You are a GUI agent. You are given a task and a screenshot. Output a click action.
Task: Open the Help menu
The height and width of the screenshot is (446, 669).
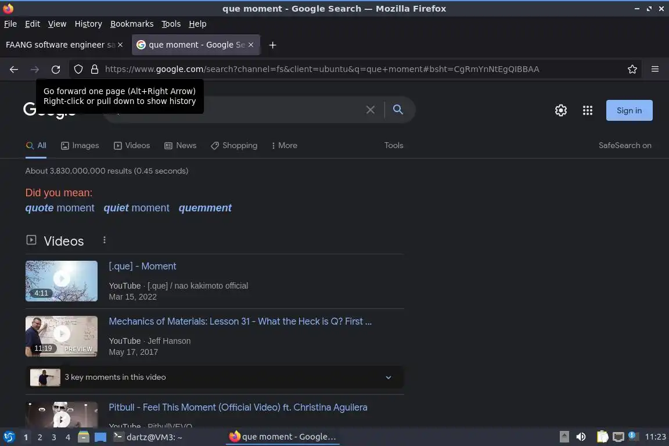[x=197, y=24]
